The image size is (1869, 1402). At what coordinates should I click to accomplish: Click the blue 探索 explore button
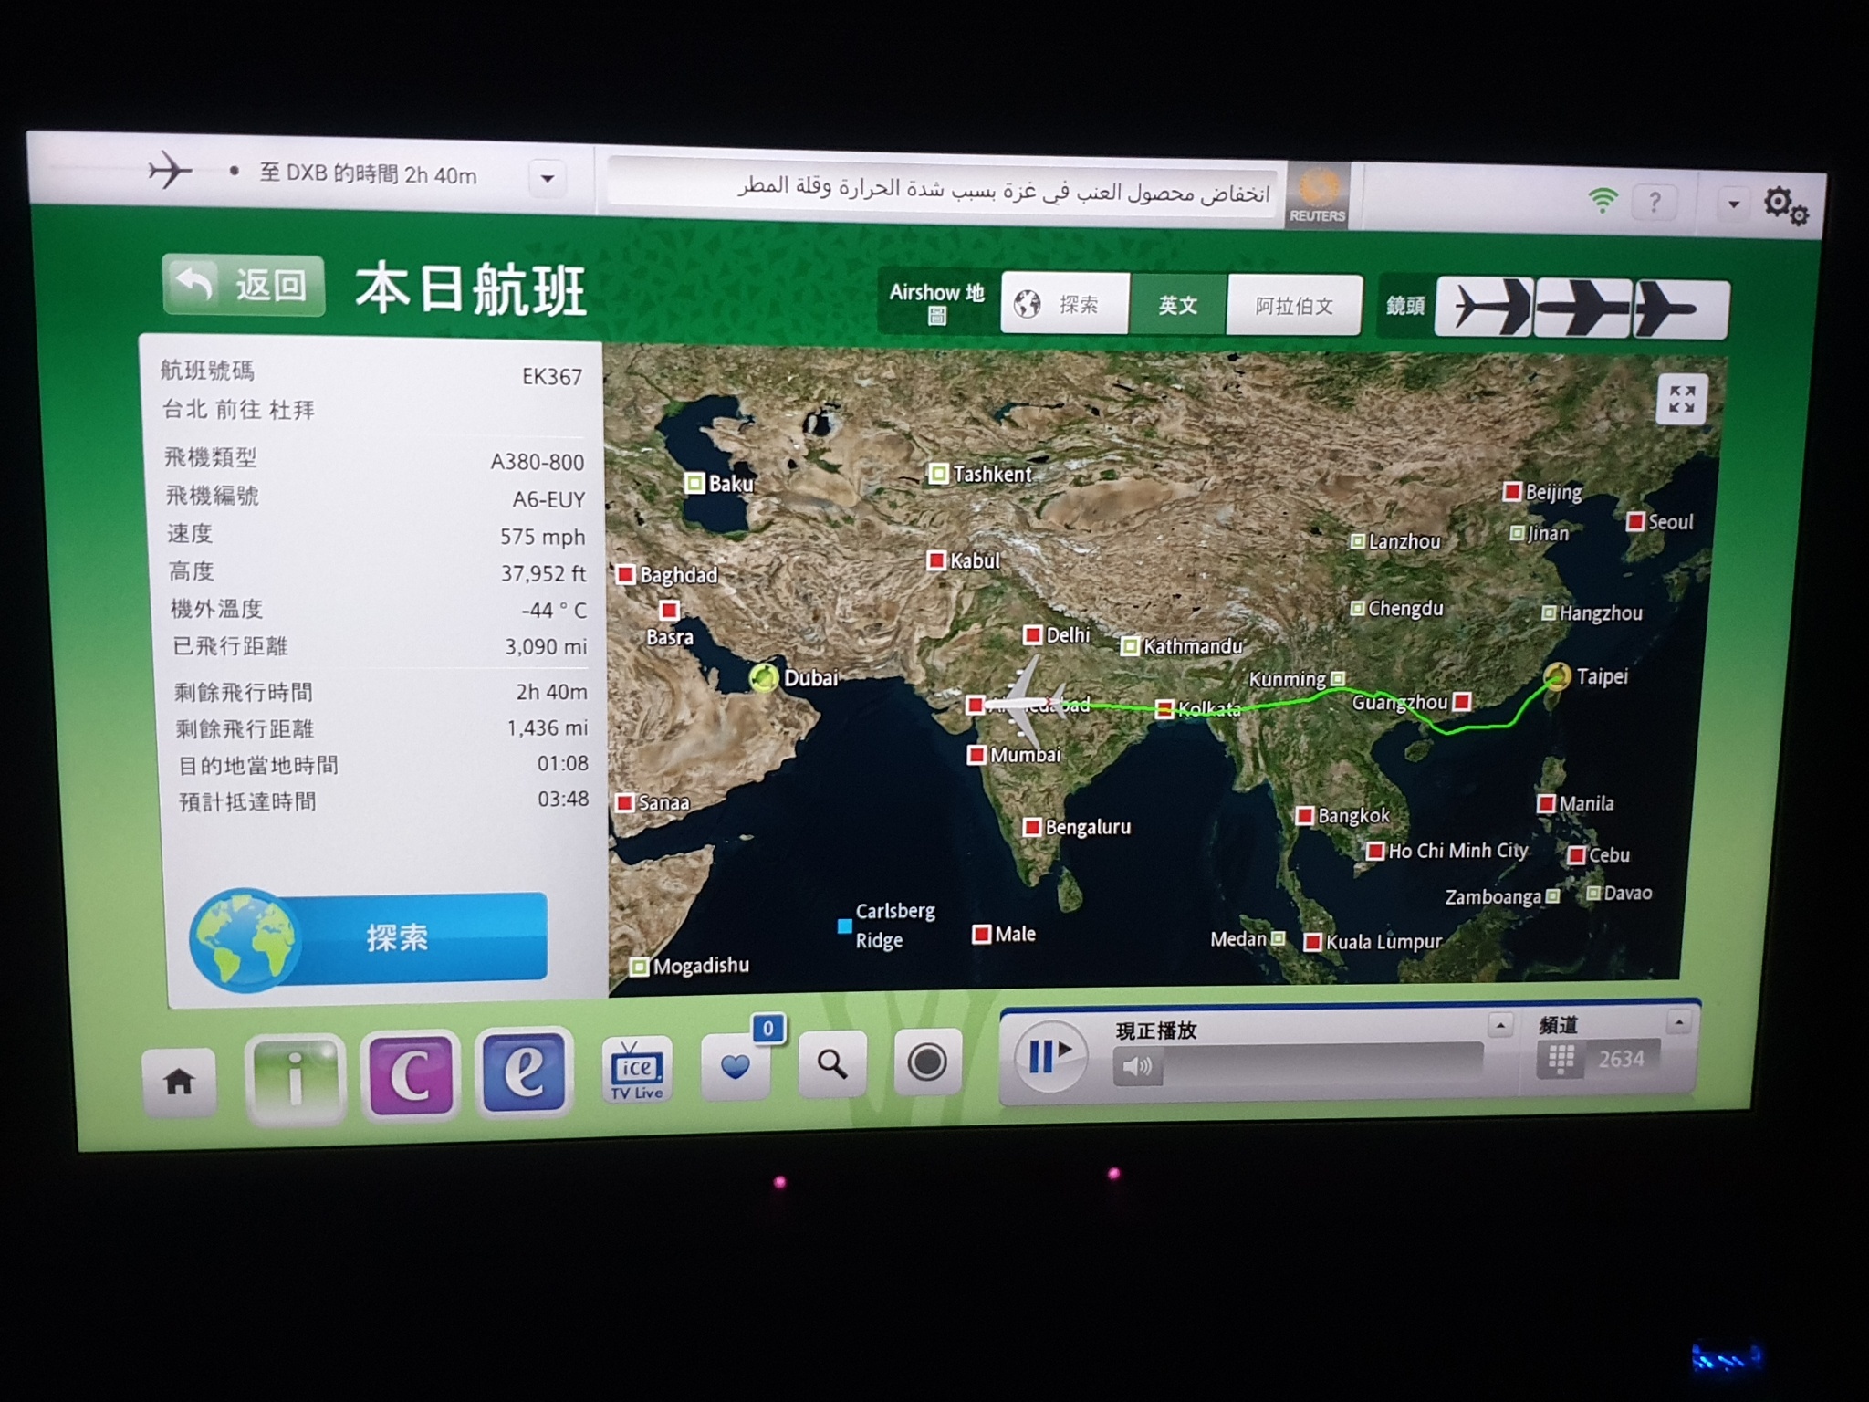coord(370,939)
